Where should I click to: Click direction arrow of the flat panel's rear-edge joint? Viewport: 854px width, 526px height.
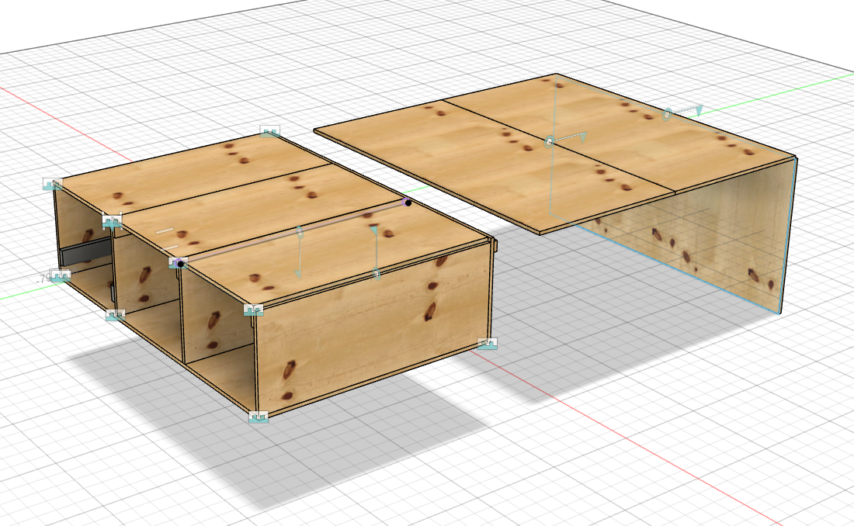click(699, 110)
